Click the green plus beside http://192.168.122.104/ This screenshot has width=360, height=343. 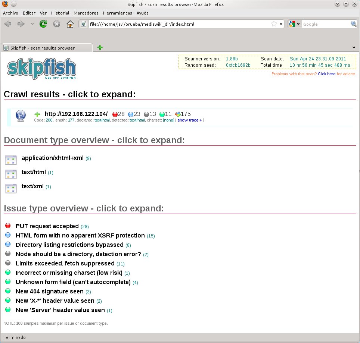pos(37,114)
